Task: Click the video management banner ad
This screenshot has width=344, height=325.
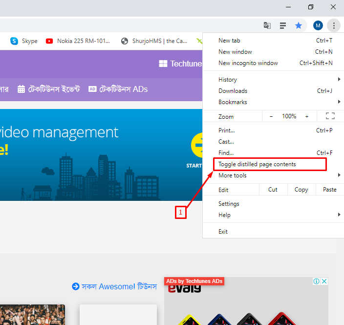Action: click(x=101, y=155)
